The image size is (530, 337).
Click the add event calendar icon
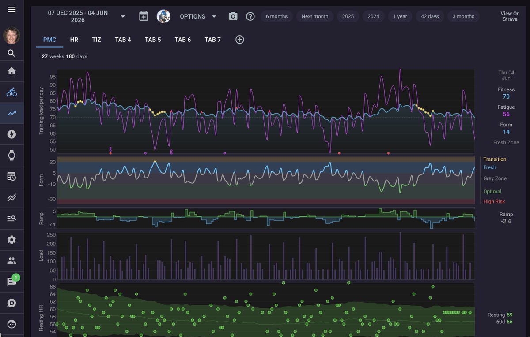144,16
